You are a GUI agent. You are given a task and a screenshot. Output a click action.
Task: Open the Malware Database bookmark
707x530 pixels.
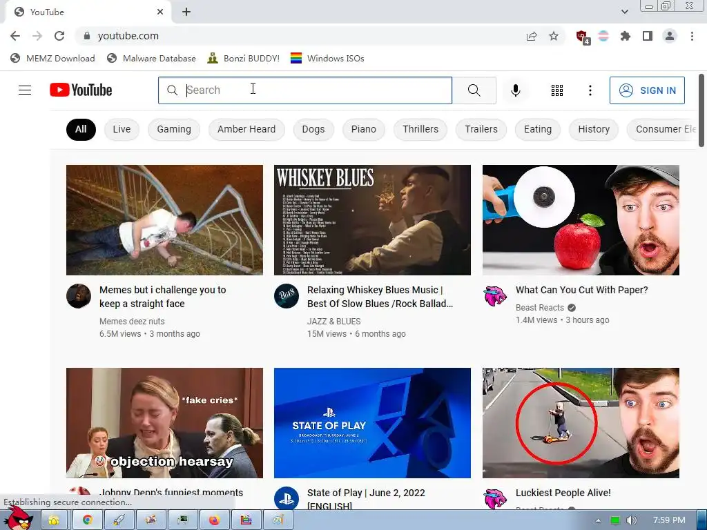coord(151,59)
